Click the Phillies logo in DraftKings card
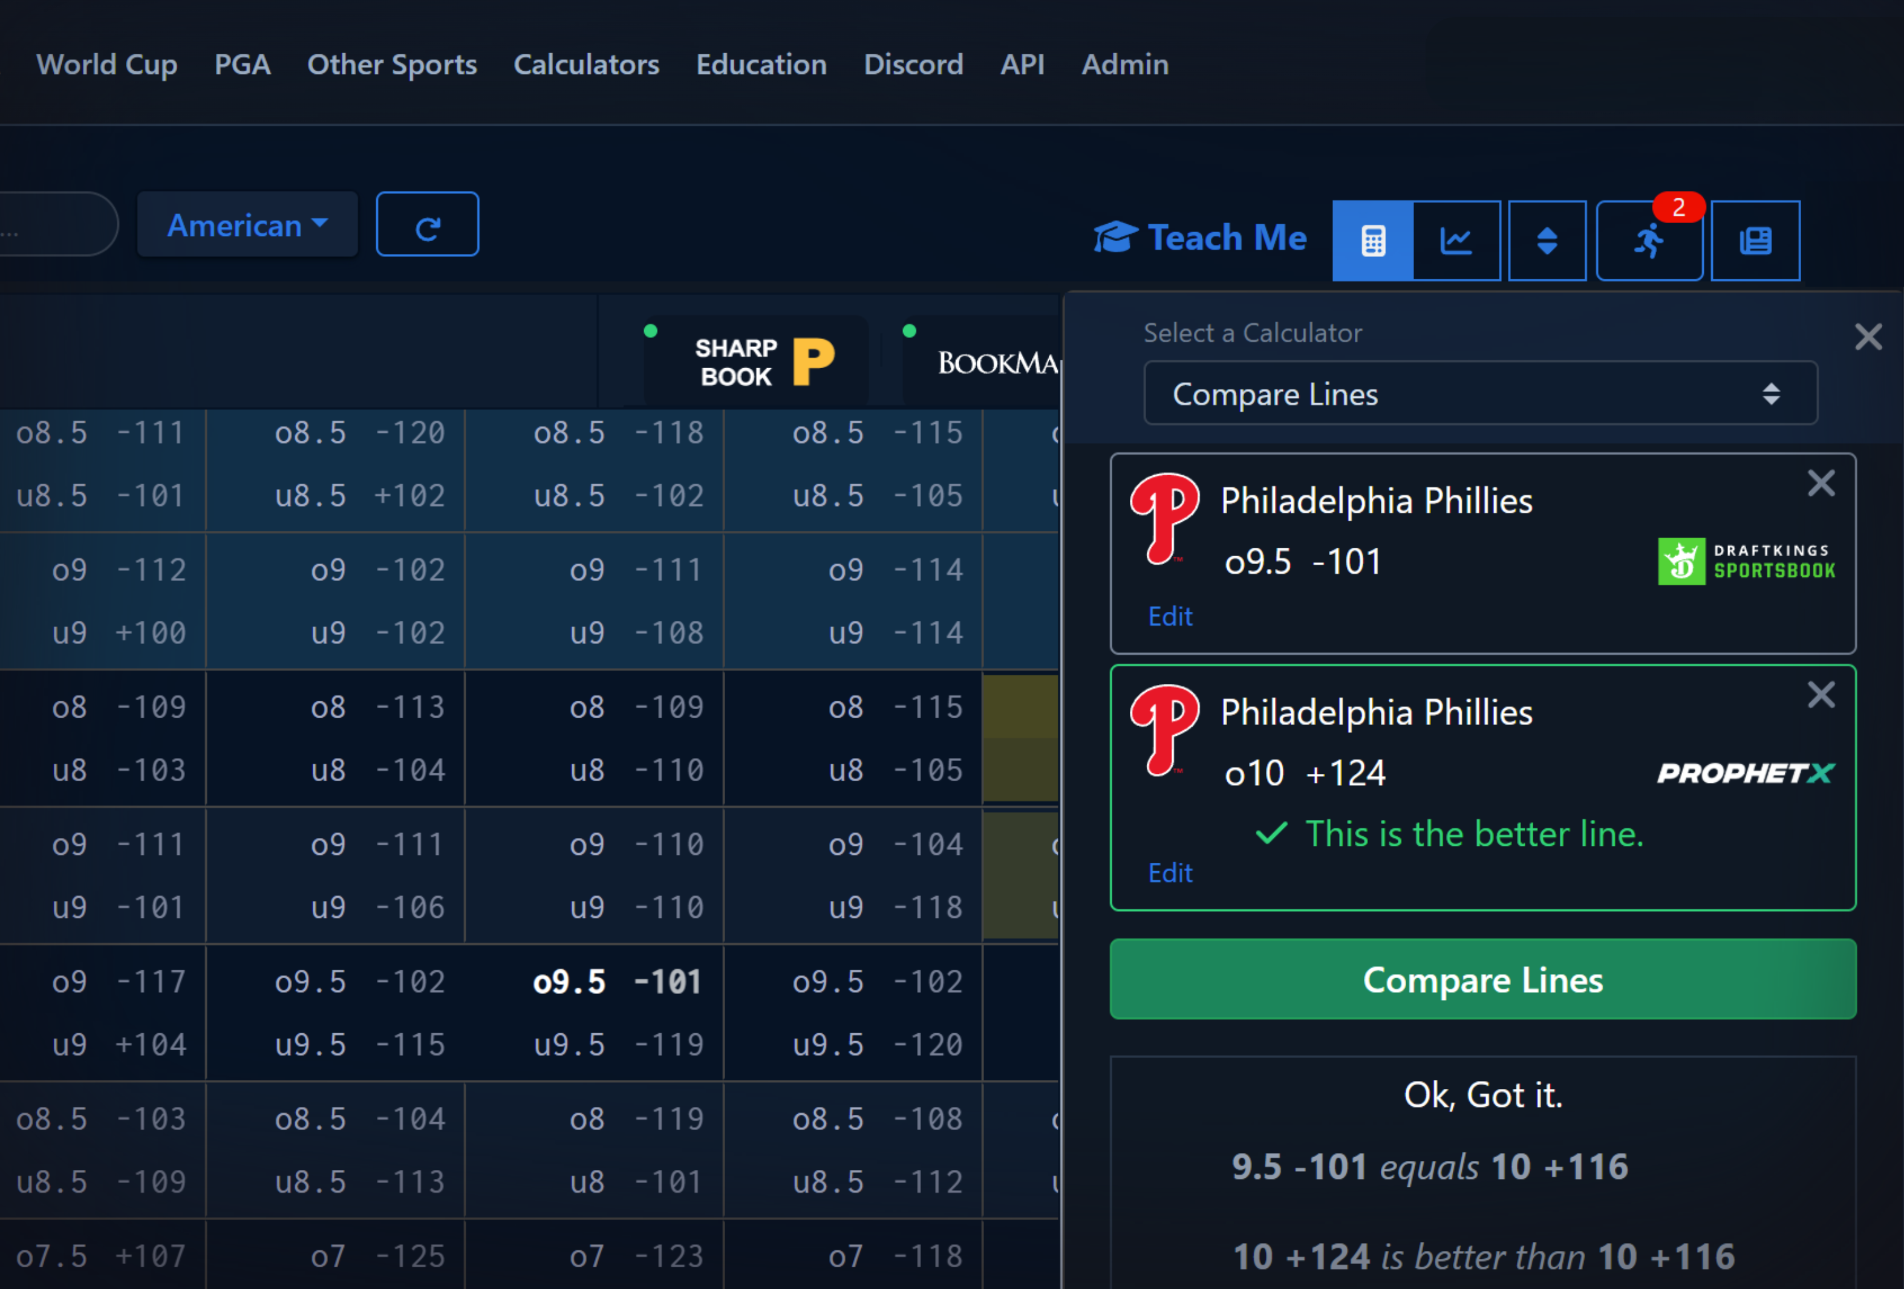 coord(1164,520)
